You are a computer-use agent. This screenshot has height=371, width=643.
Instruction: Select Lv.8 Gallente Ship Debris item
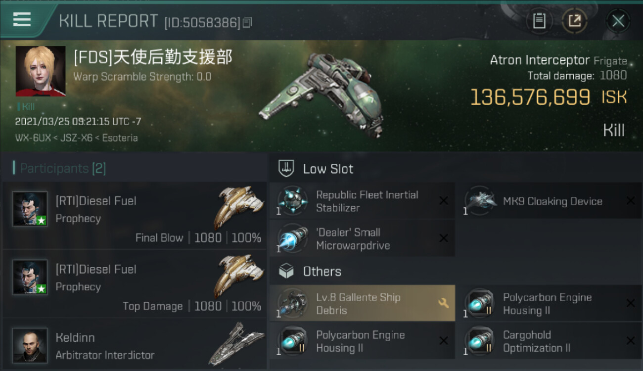click(x=362, y=303)
